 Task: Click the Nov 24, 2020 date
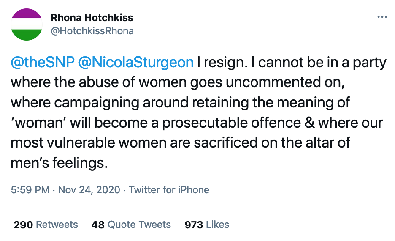coord(89,190)
